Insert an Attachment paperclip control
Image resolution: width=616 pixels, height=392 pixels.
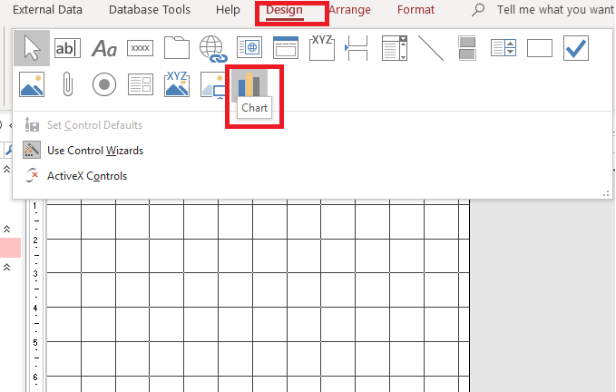[x=67, y=84]
